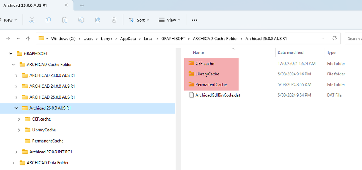This screenshot has height=170, width=362.
Task: Expand Archicad 27.0.0 INT RC1 node
Action: 16,152
